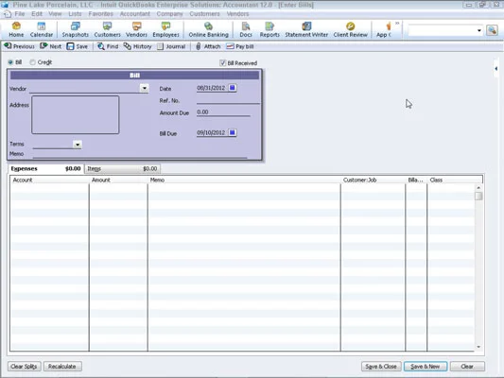This screenshot has width=504, height=378.
Task: Expand the toolbar overflow chevron
Action: [397, 23]
